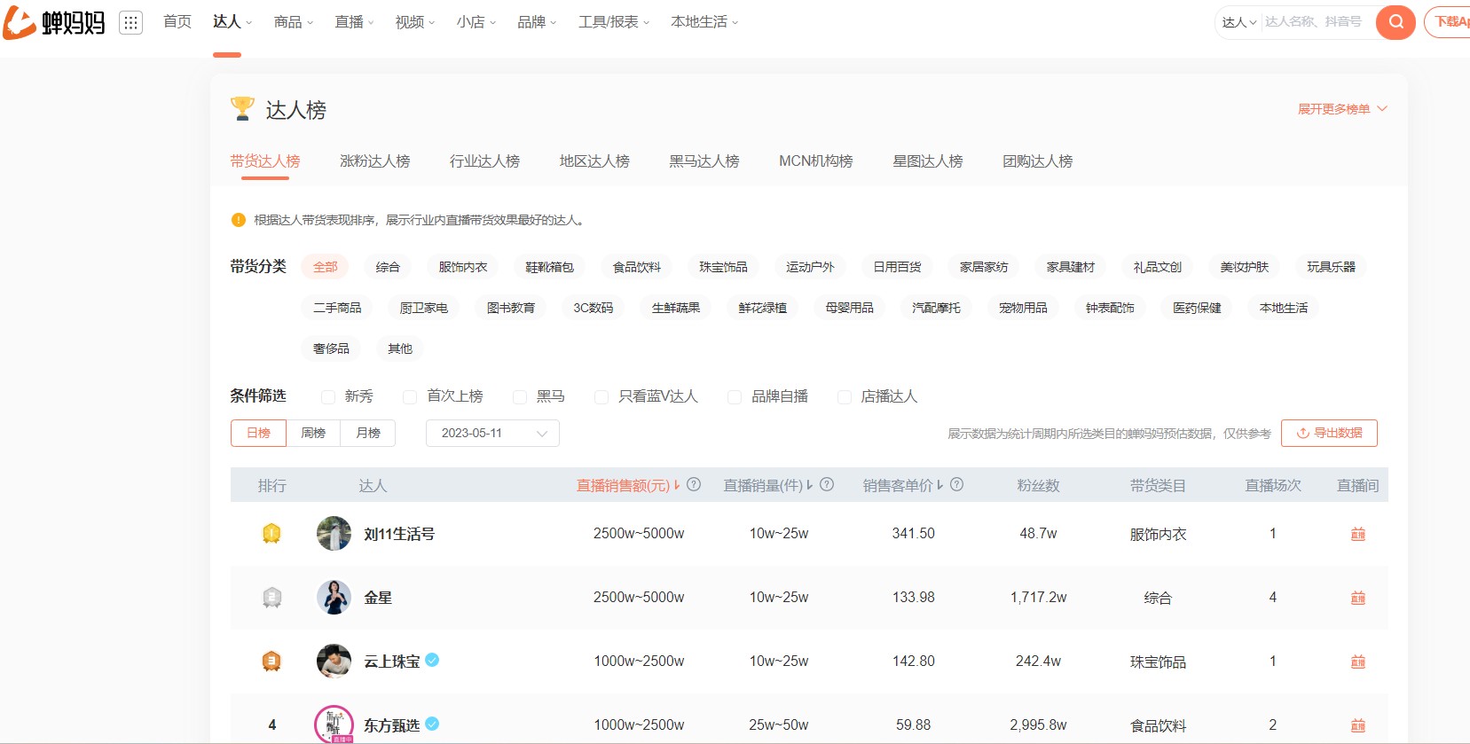The height and width of the screenshot is (744, 1470).
Task: Click help icon next to 直播销量(件)
Action: 827,485
